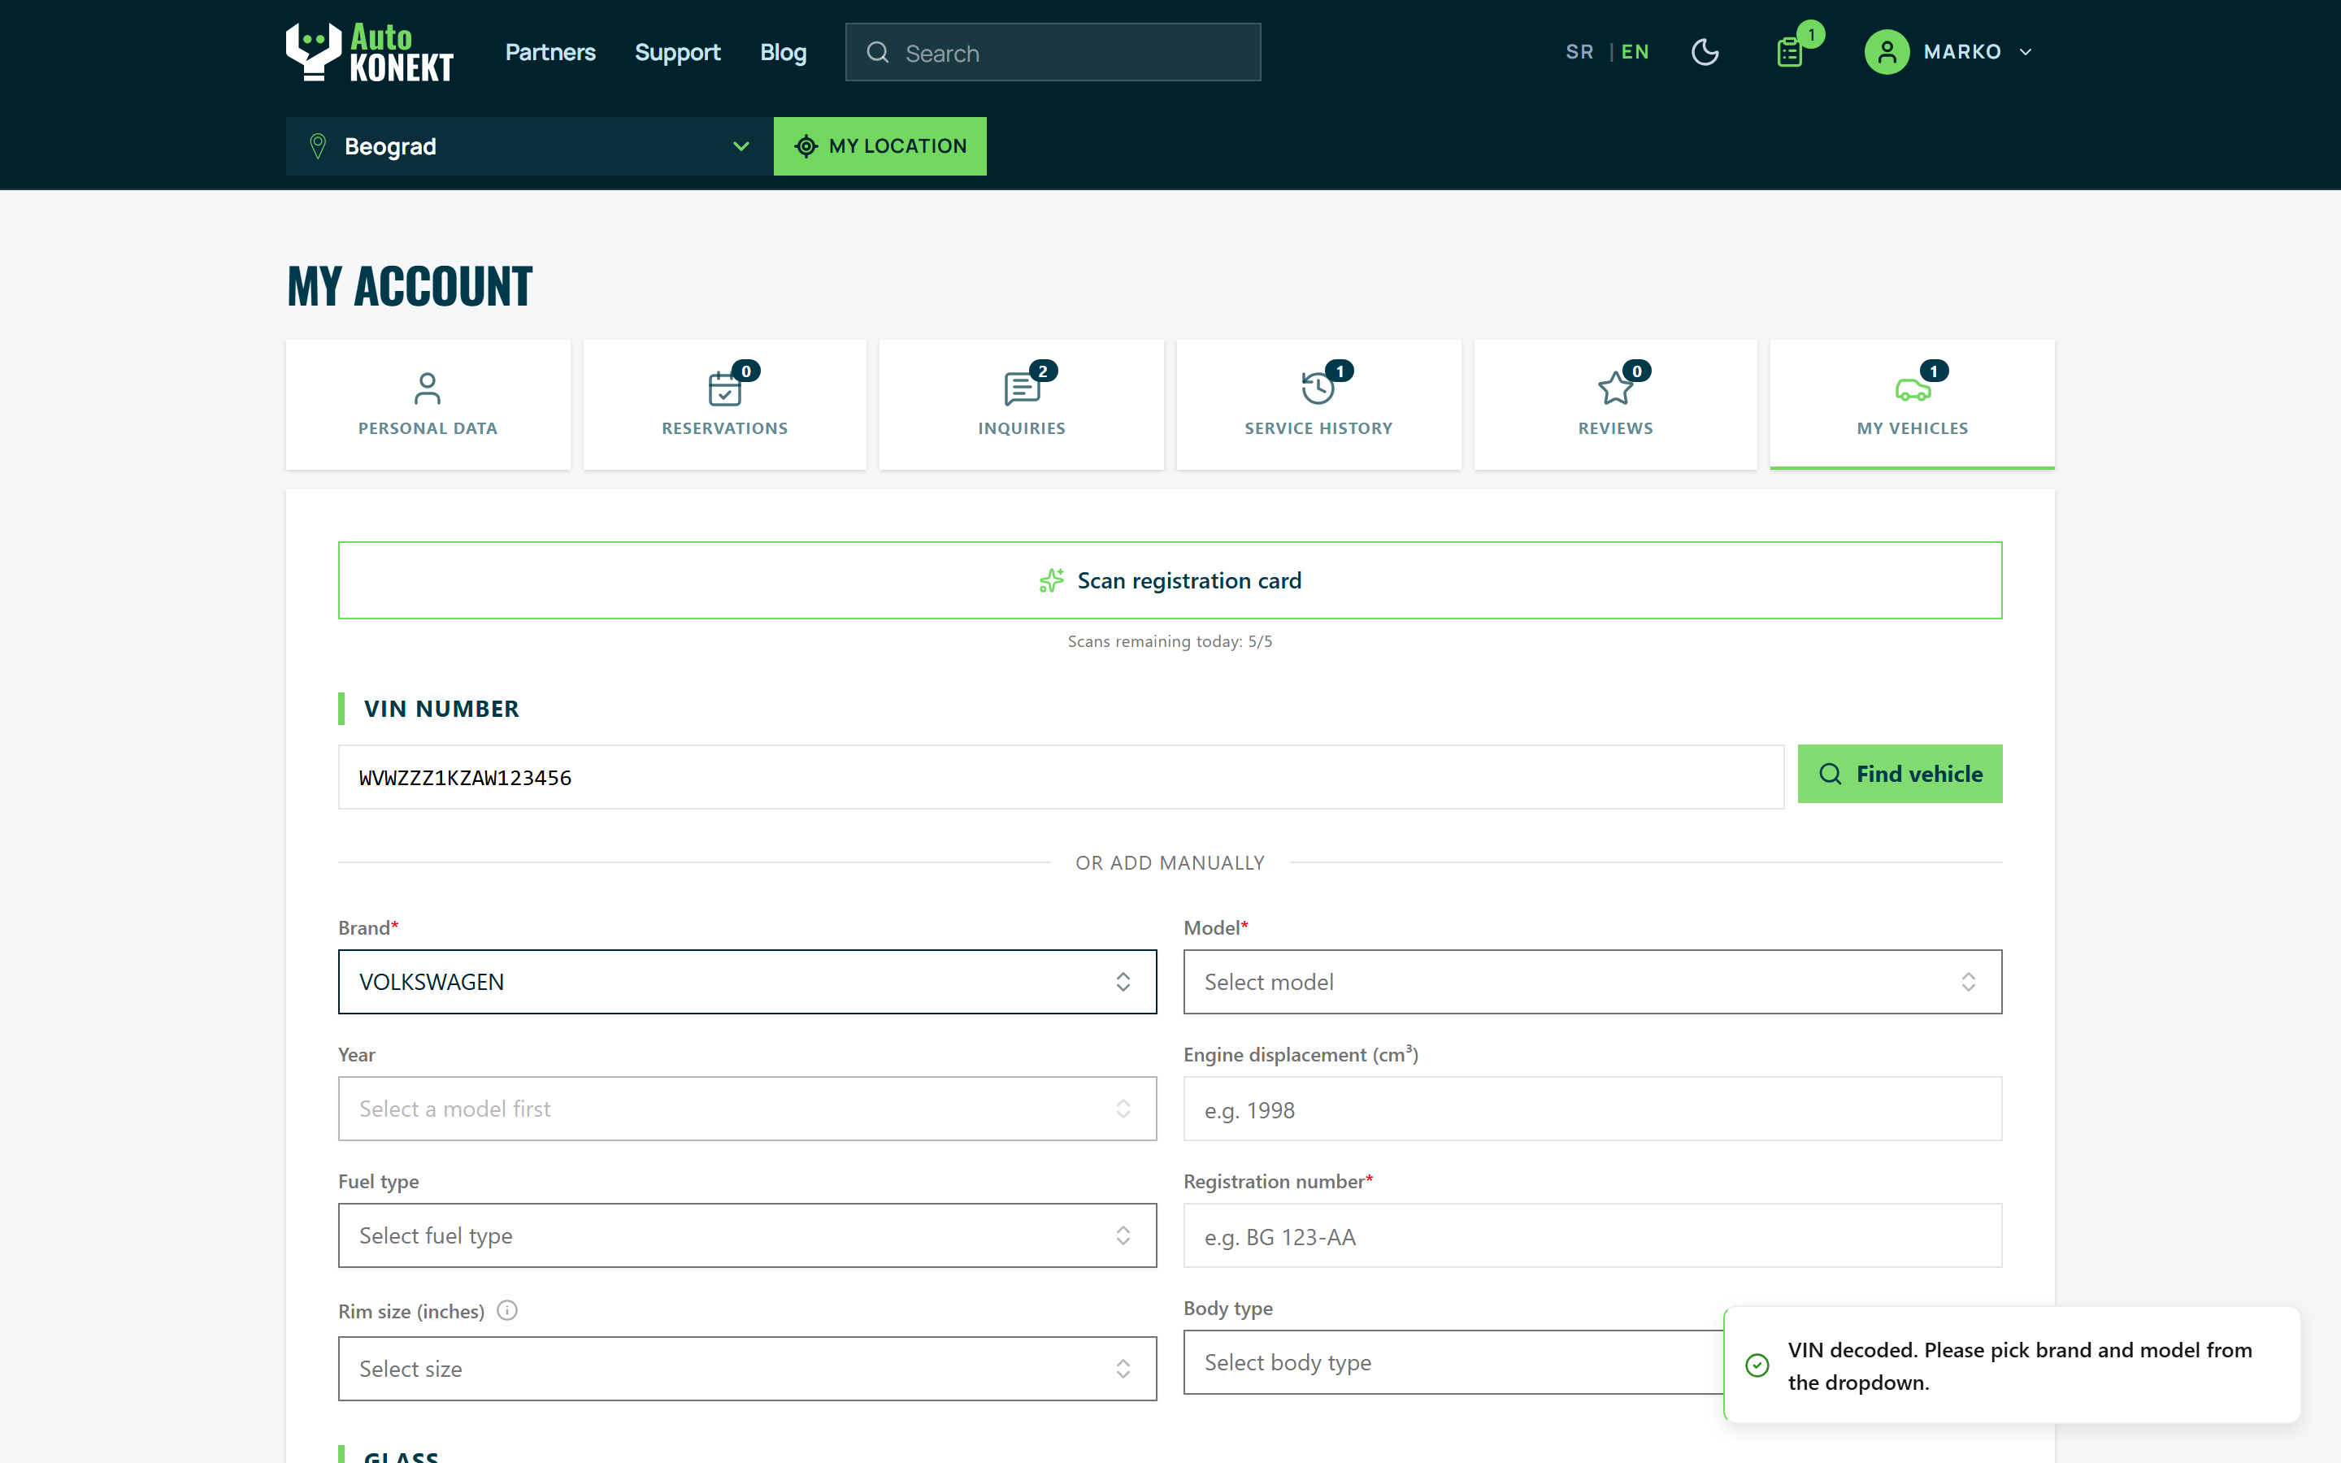
Task: Open the Blog menu item
Action: 783,52
